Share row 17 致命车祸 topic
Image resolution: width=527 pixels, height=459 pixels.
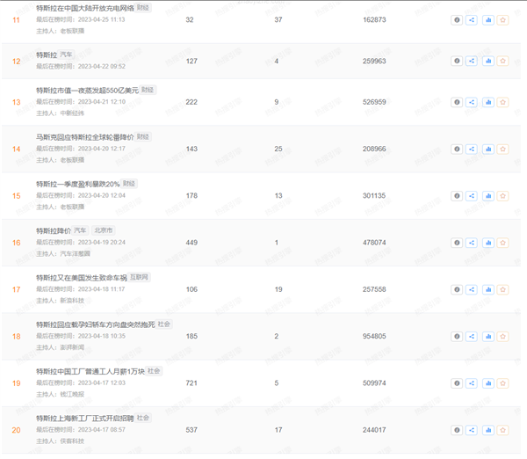472,289
